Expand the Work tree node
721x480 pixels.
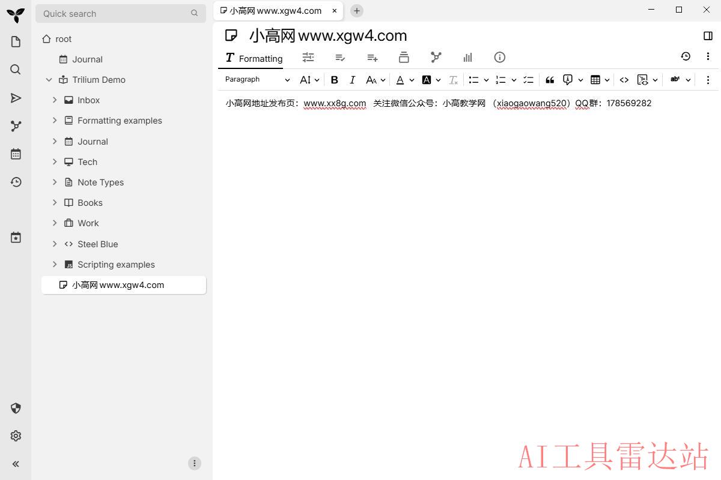point(55,223)
